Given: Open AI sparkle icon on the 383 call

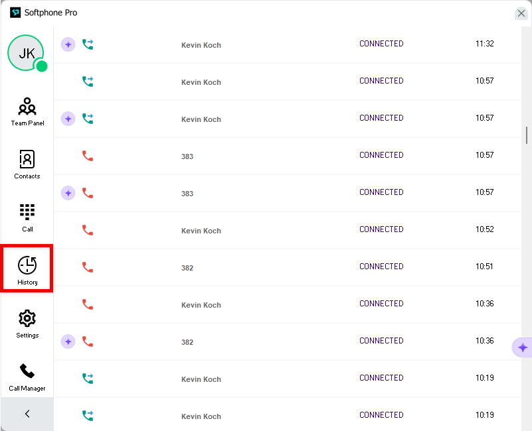Looking at the screenshot, I should coord(68,193).
